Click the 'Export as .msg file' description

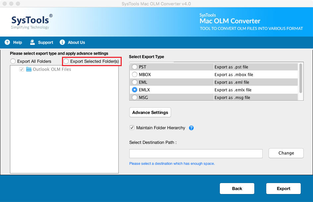click(x=232, y=97)
